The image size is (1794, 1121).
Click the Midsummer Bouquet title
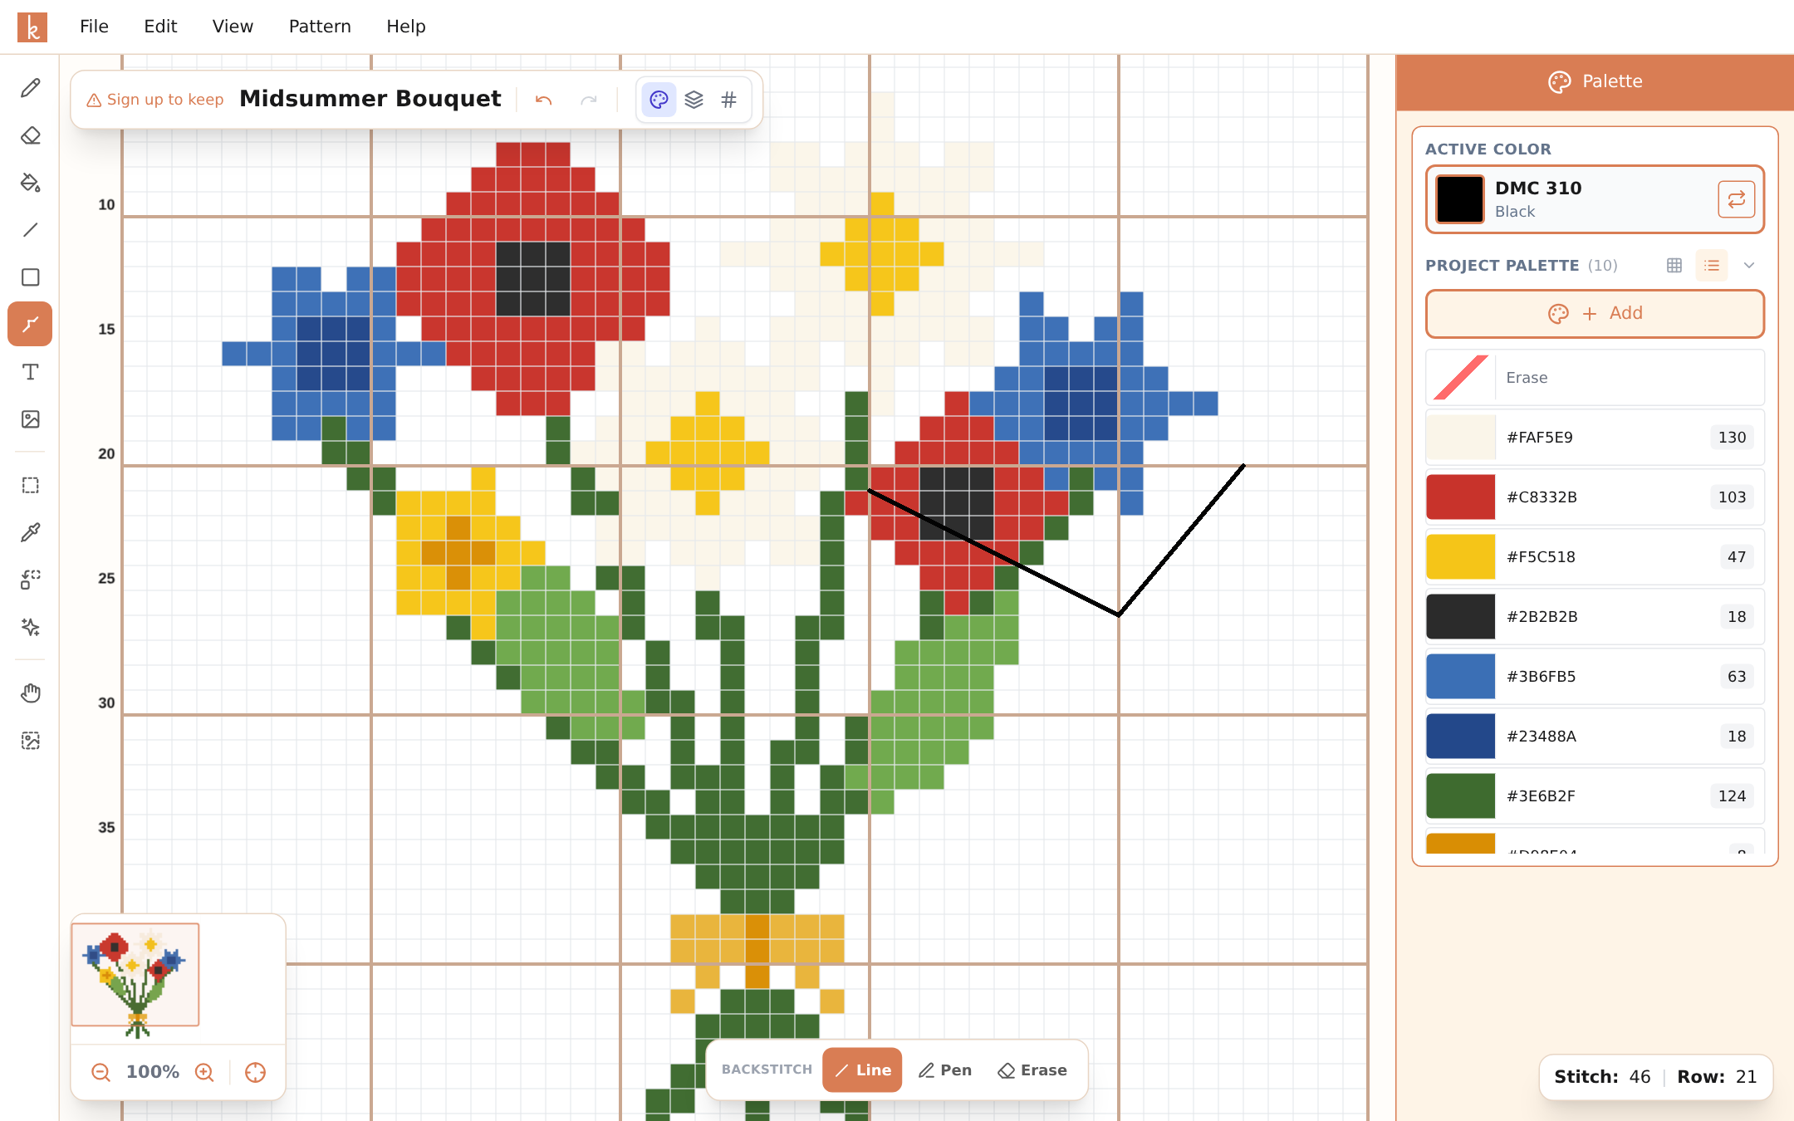(x=370, y=99)
